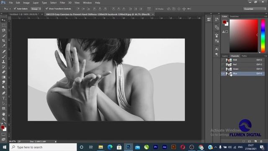Click the 3D Mode orbit icon
The width and height of the screenshot is (268, 151).
[x=169, y=9]
